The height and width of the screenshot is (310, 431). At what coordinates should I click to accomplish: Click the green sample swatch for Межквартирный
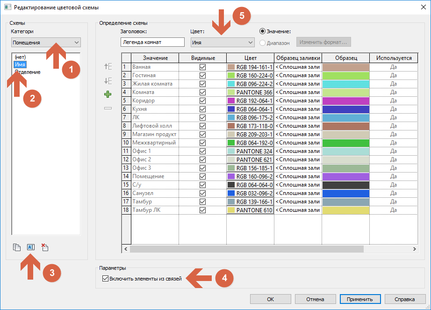346,143
